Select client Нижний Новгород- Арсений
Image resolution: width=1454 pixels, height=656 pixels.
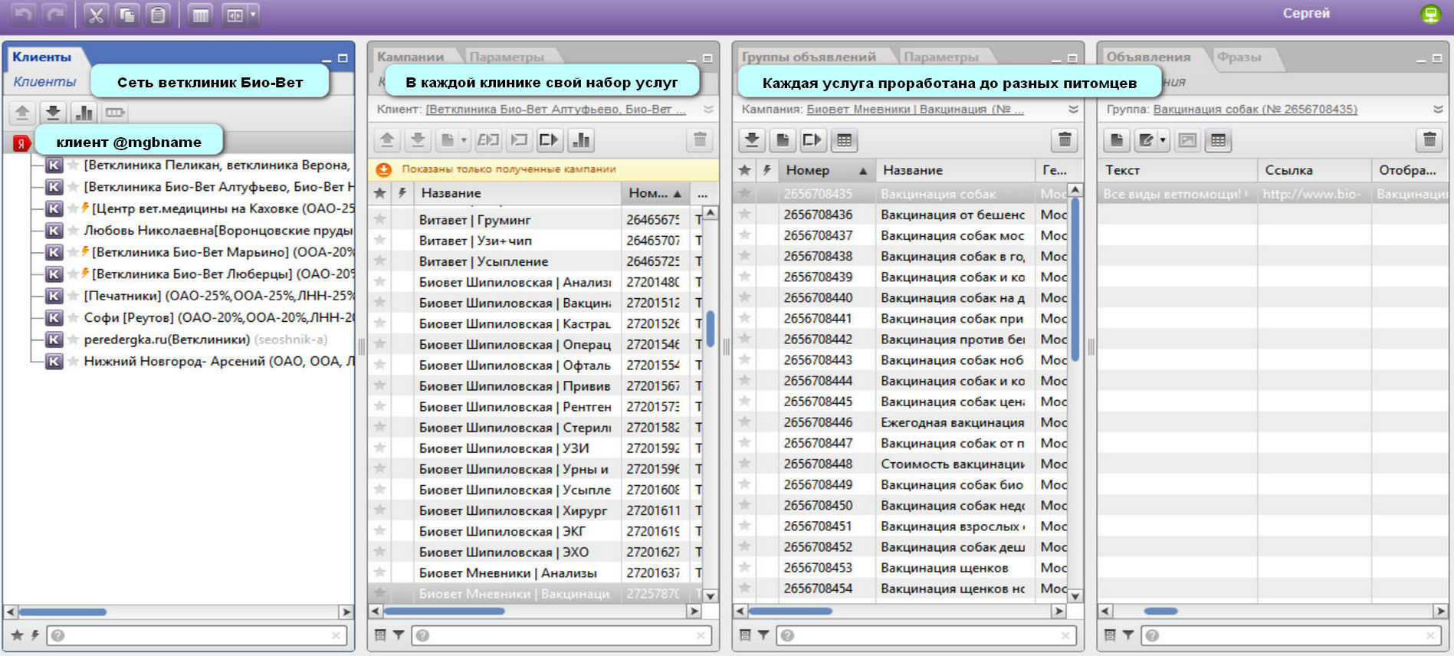pos(218,361)
